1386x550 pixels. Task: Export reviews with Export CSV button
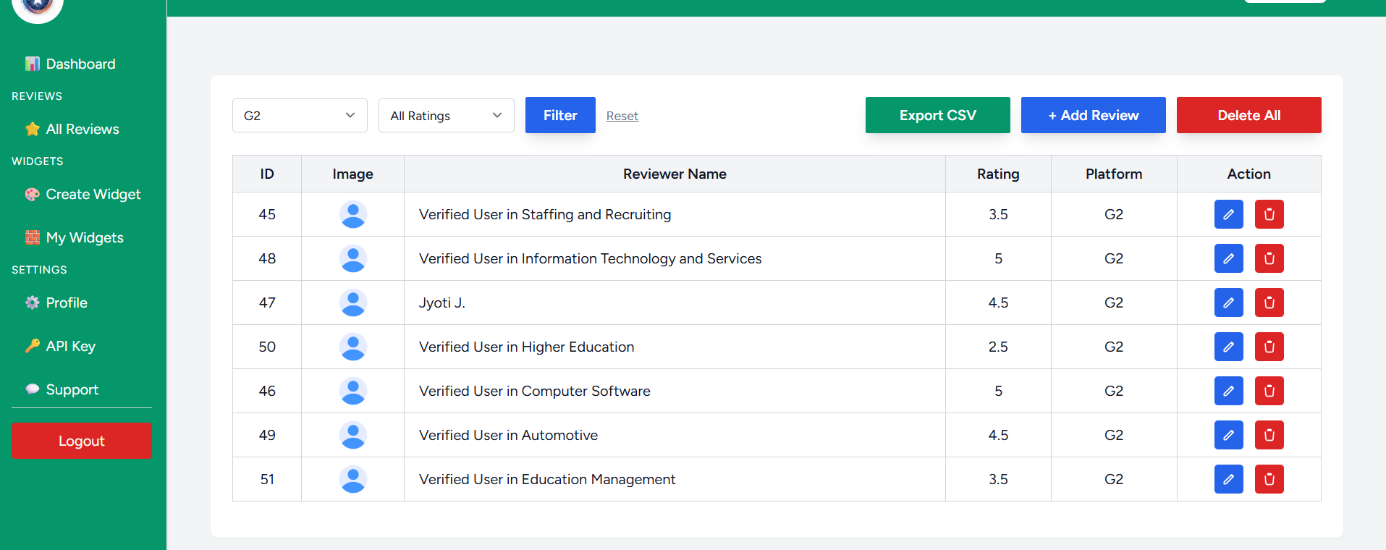pos(937,115)
